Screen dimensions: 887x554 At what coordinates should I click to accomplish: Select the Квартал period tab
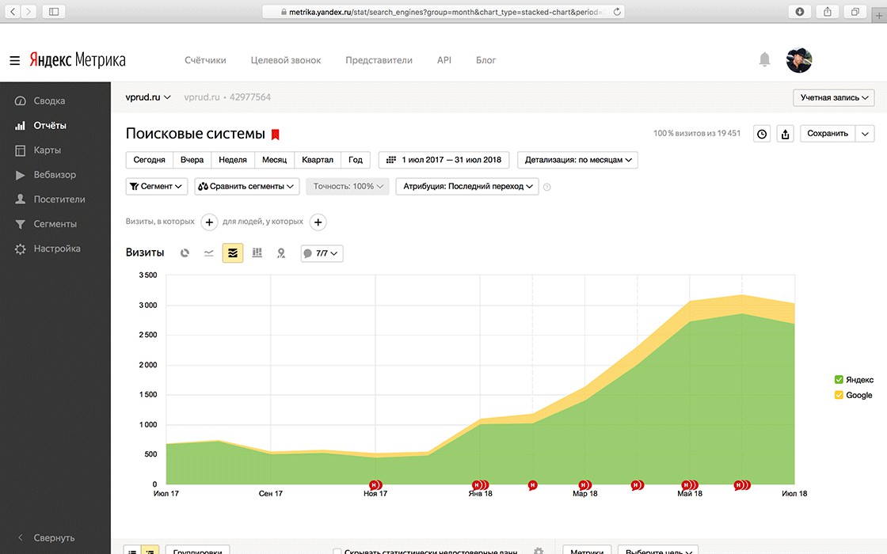318,160
